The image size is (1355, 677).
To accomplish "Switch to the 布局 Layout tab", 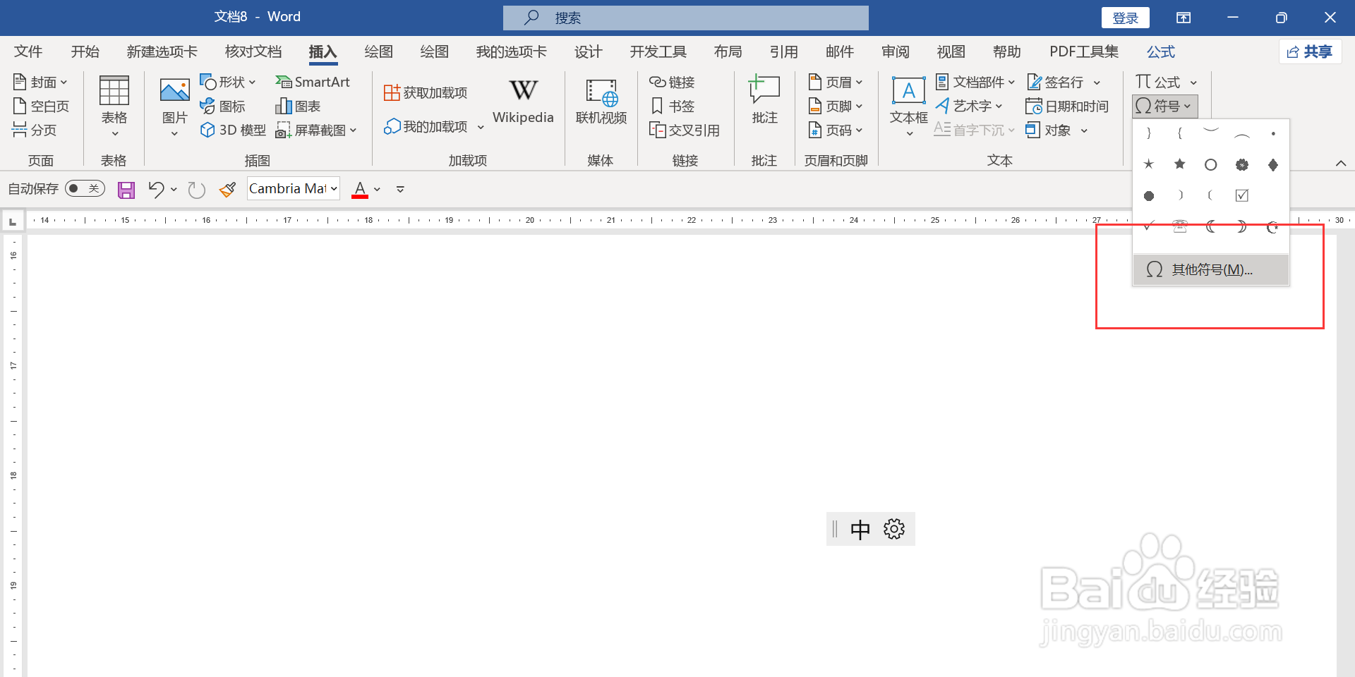I will pos(728,51).
